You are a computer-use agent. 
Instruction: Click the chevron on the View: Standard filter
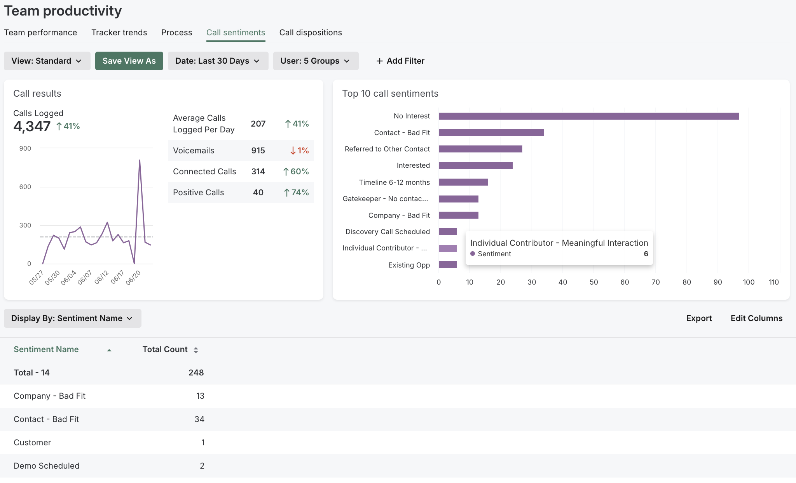[x=79, y=61]
